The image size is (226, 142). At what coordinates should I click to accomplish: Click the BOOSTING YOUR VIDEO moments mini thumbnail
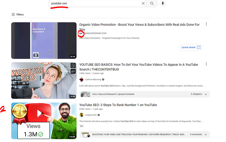pyautogui.click(x=86, y=135)
